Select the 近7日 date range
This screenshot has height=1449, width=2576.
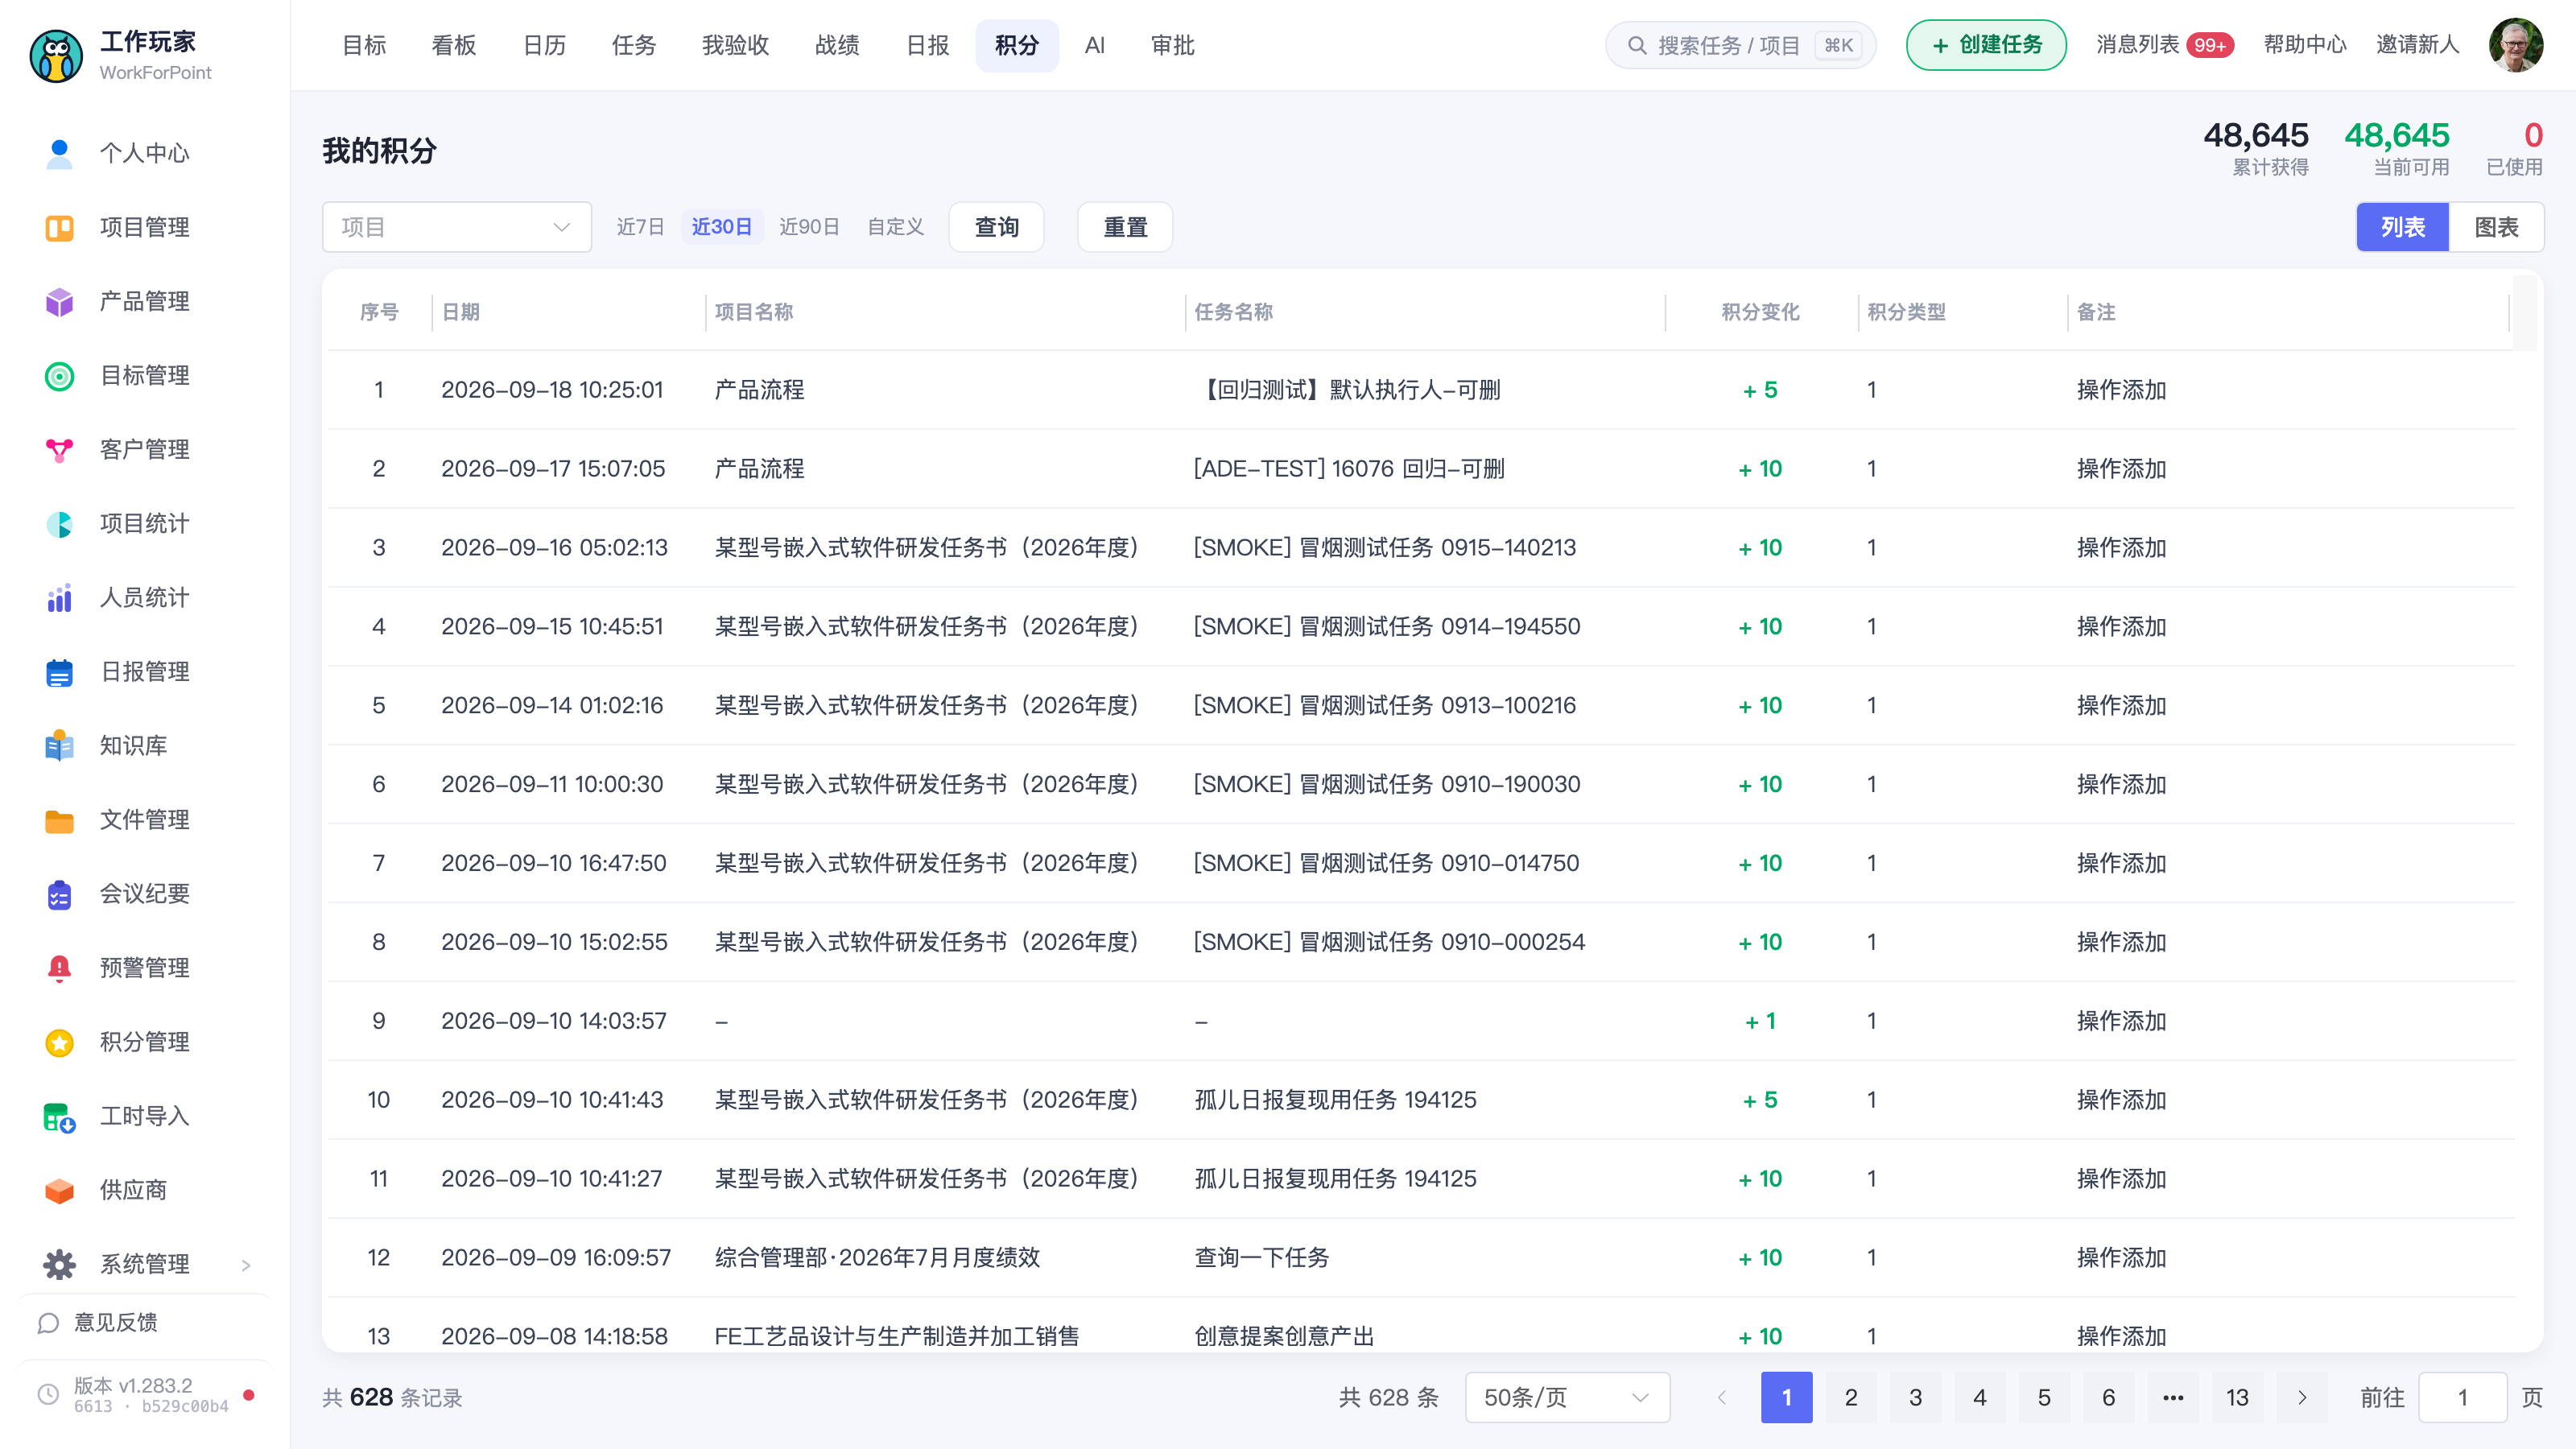coord(640,227)
